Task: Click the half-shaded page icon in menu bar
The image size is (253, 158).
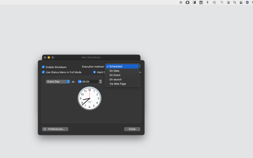Action: pos(194,2)
